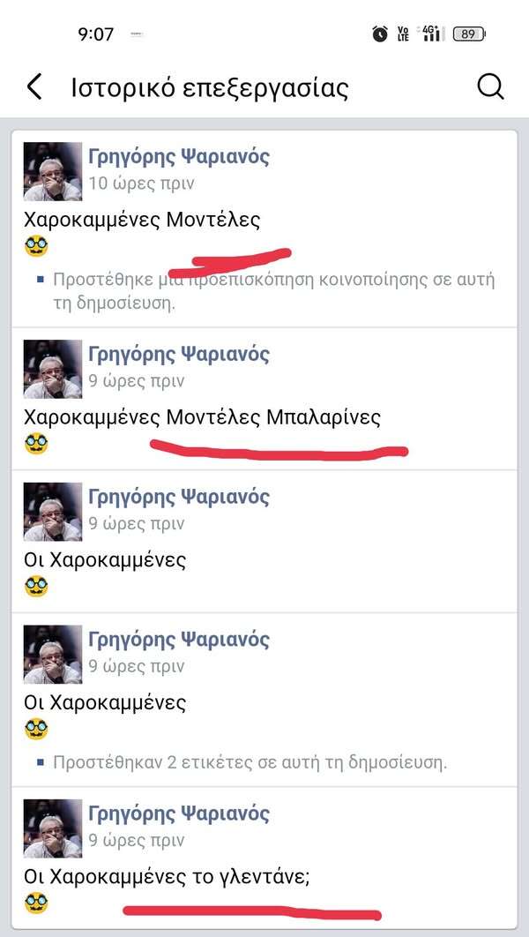Tap Γρηγόρης Ψαριανός name above 'Μπαλαρίνες' text
Image resolution: width=529 pixels, height=937 pixels.
click(x=179, y=355)
